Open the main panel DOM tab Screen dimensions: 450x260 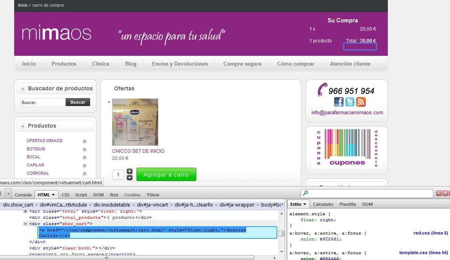pyautogui.click(x=99, y=195)
